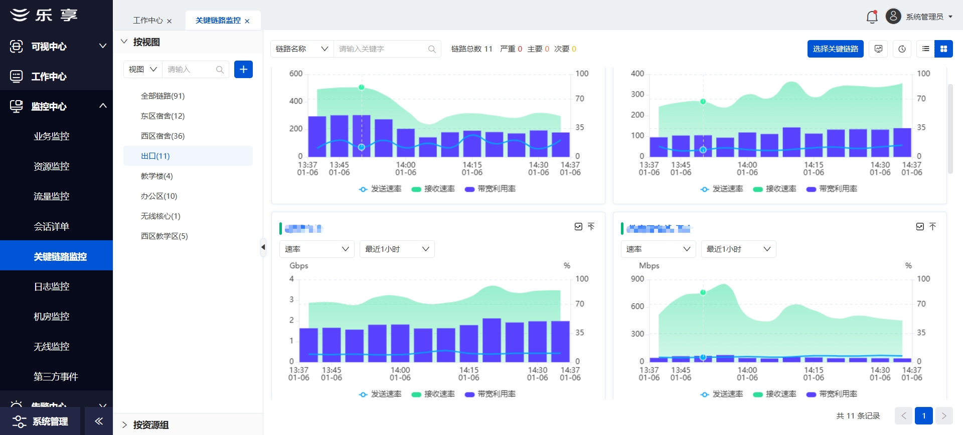963x435 pixels.
Task: Switch to list view layout
Action: (x=925, y=49)
